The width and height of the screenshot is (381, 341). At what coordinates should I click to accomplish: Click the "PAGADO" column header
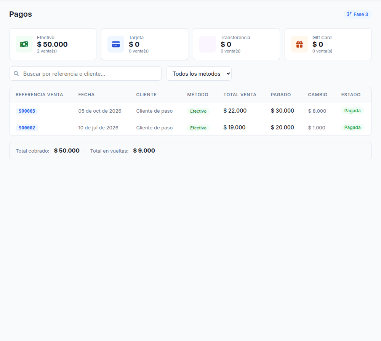[x=281, y=95]
